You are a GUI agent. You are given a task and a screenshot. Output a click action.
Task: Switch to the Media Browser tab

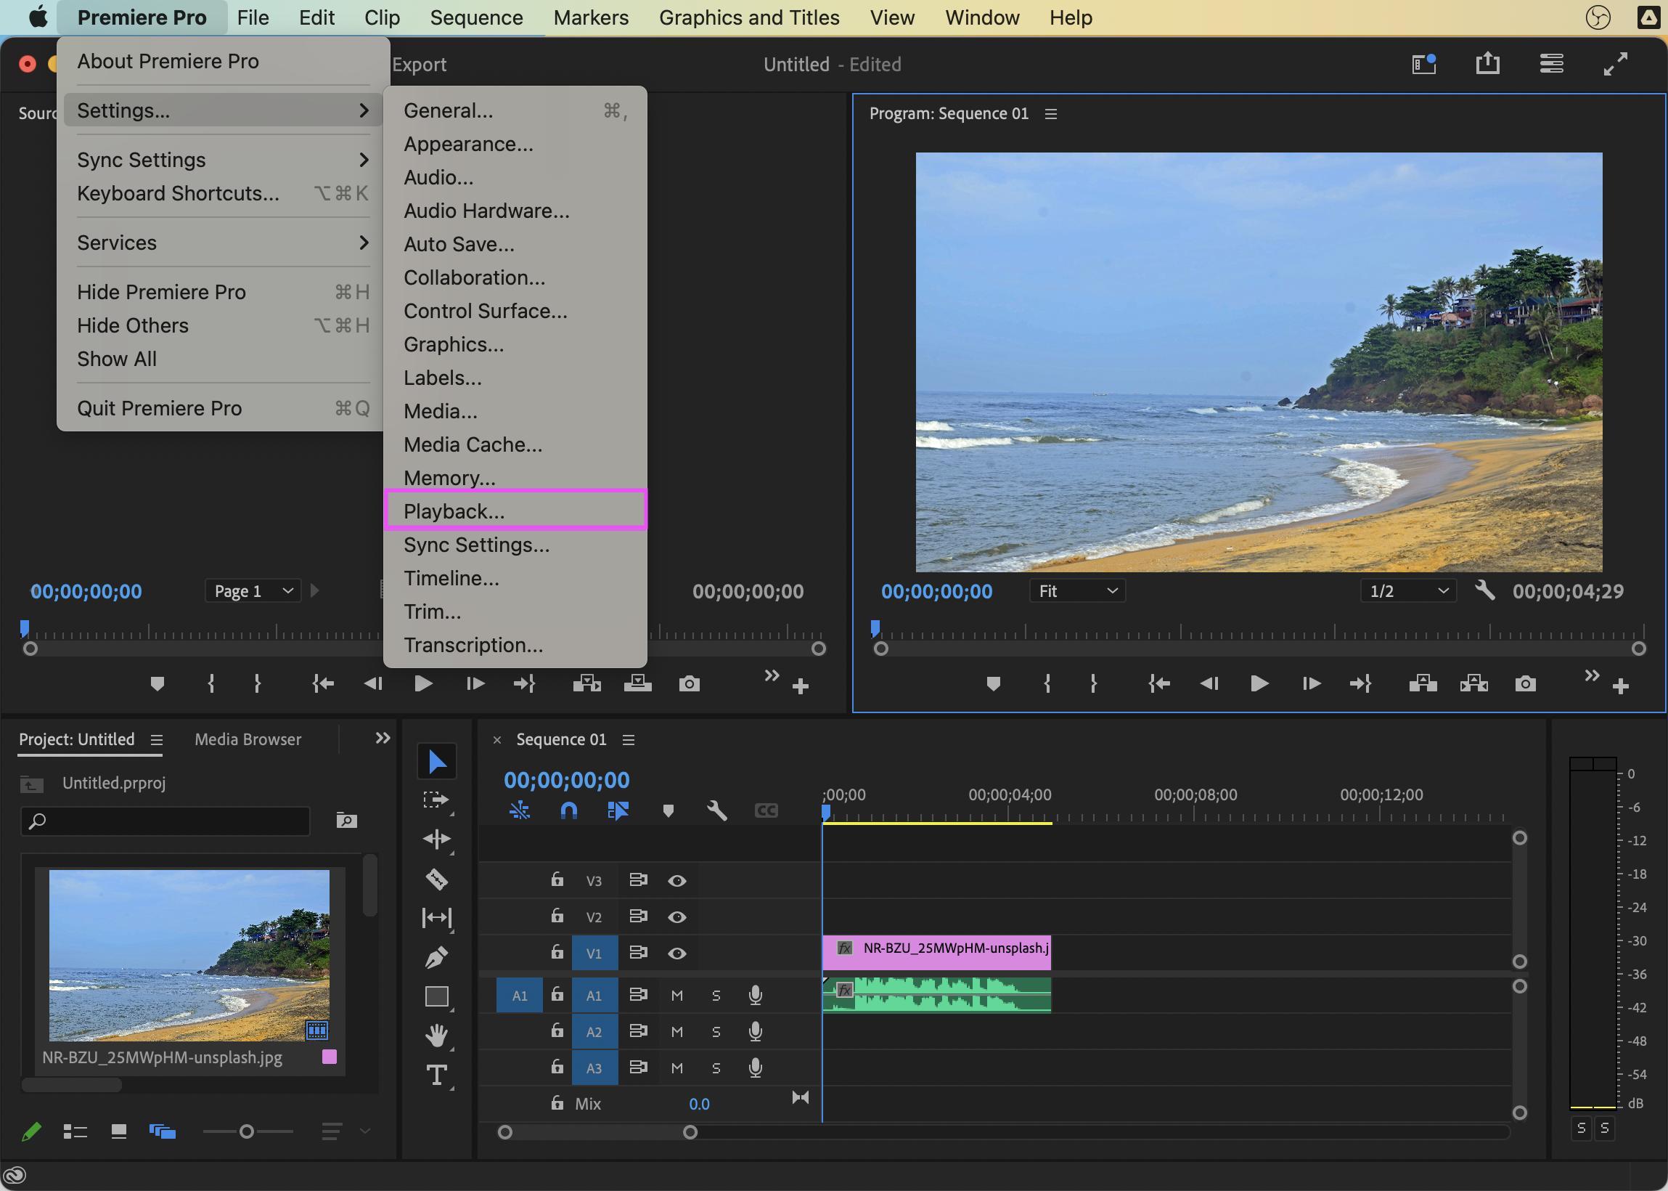tap(248, 739)
